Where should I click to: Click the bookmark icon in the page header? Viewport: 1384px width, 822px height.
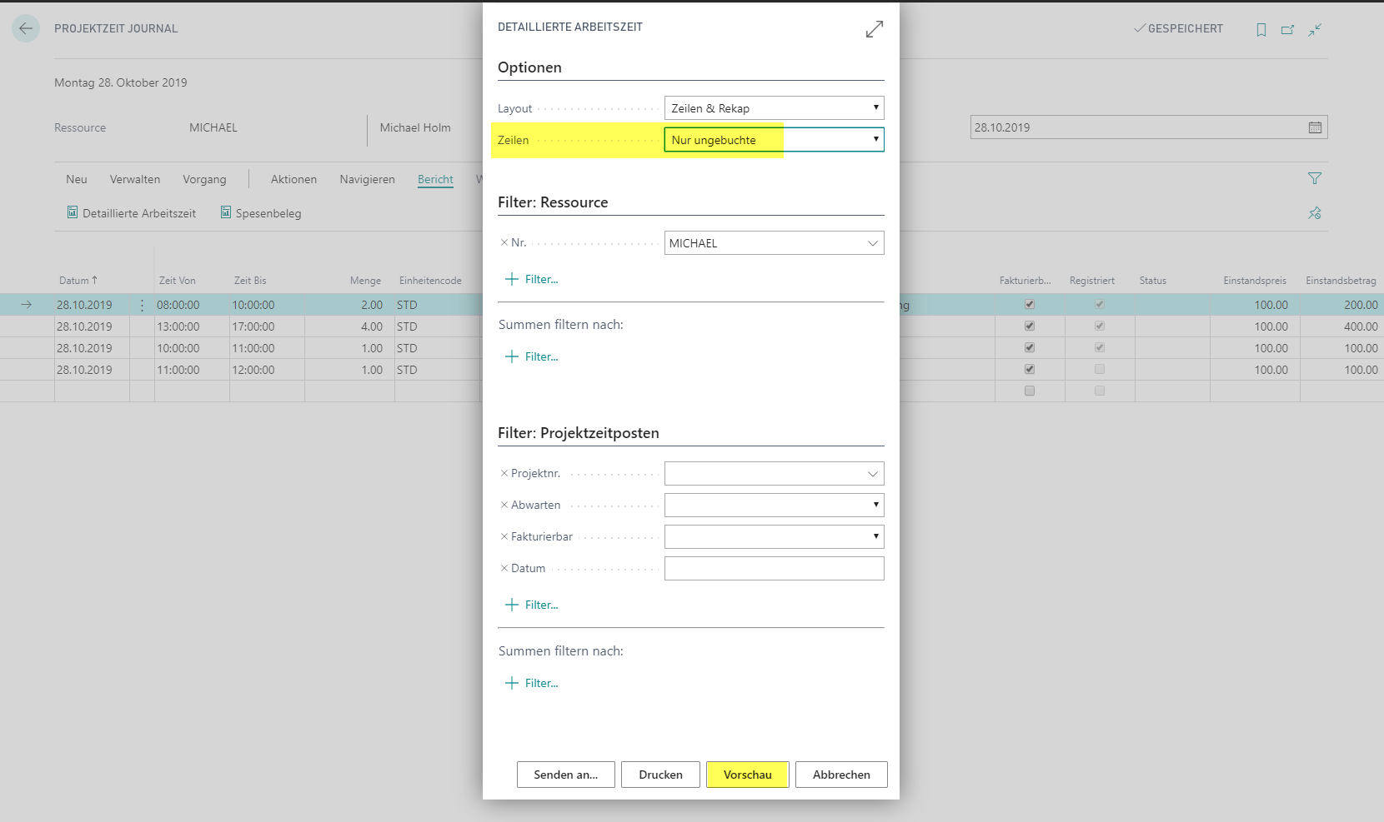(x=1261, y=29)
